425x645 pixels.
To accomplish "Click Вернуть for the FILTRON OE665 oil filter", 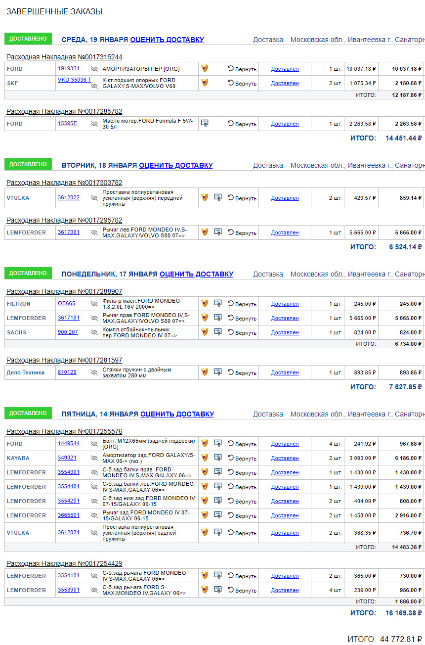I will [x=242, y=304].
